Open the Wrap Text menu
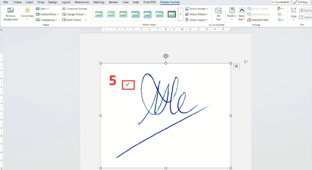The width and height of the screenshot is (312, 170). point(242,14)
